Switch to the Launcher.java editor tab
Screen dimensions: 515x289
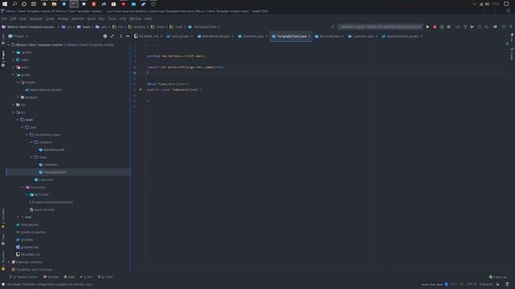363,36
